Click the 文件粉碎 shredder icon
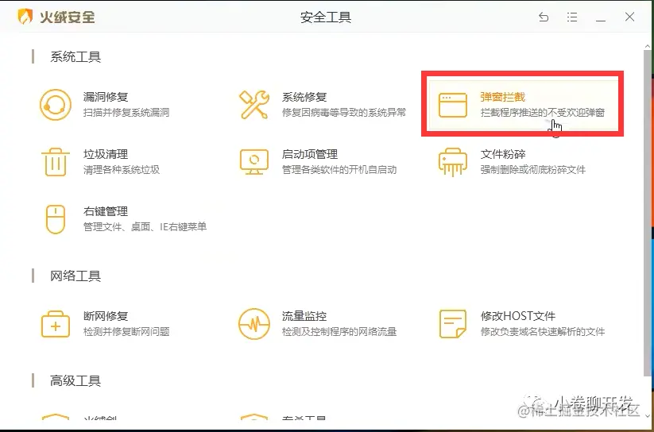This screenshot has height=432, width=654. pyautogui.click(x=452, y=162)
